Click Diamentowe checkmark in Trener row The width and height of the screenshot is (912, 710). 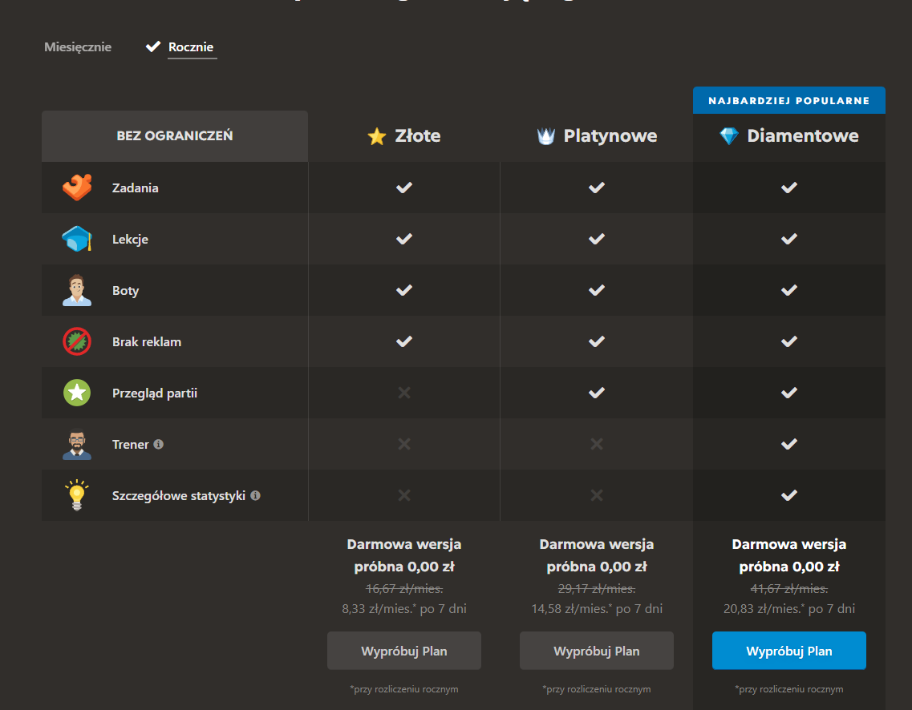[x=789, y=444]
